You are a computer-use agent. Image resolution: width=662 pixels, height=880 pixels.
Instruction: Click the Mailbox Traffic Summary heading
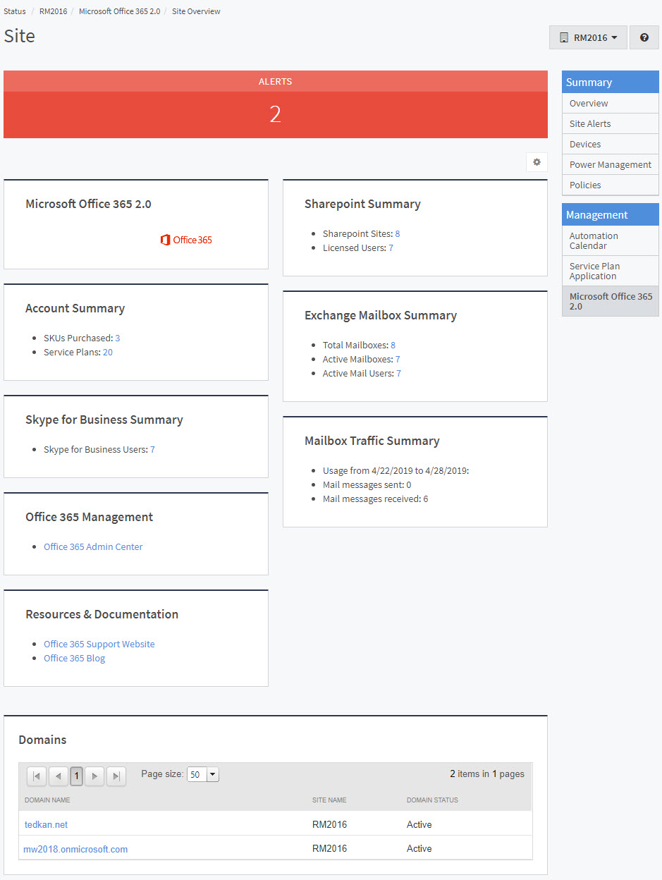(x=372, y=441)
